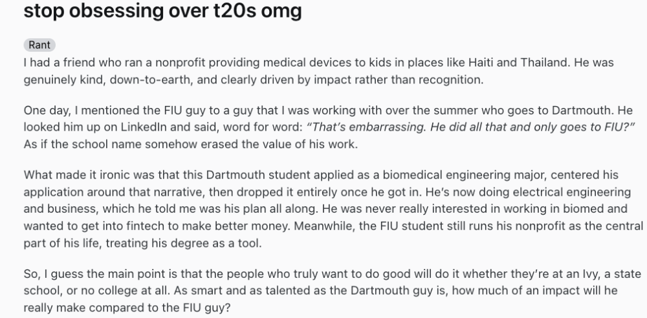Click the "Rant" flair tag
Viewport: 647px width, 318px height.
click(39, 45)
